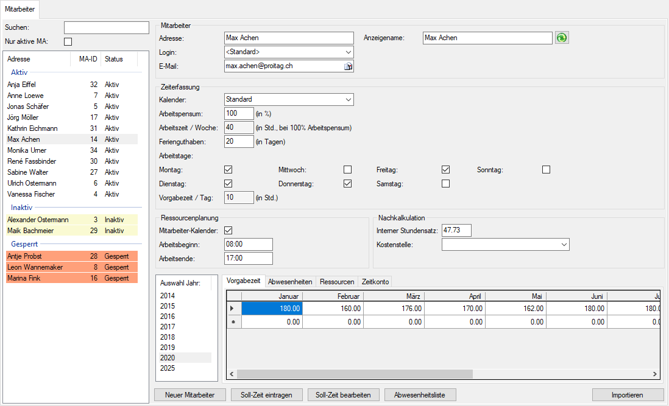Image resolution: width=669 pixels, height=406 pixels.
Task: Toggle the Samstag workday checkbox
Action: click(445, 184)
